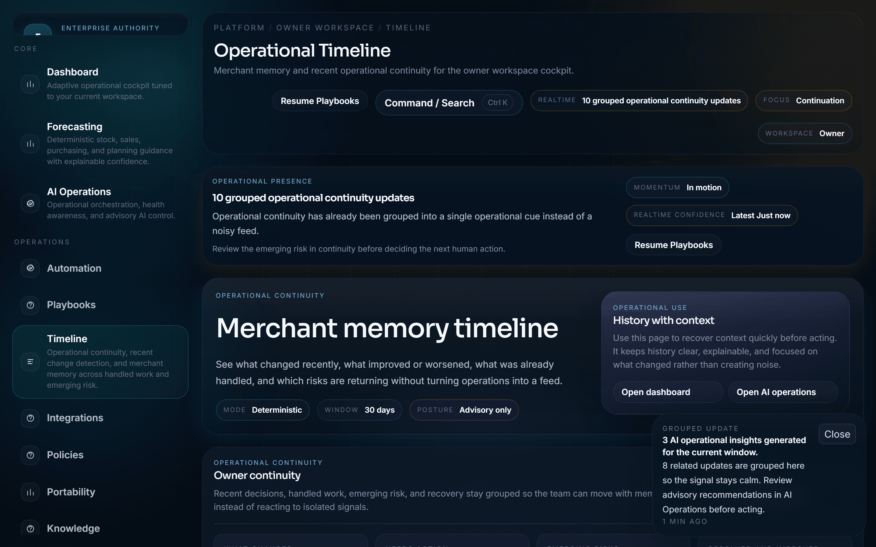Click the Momentum In motion chip
Viewport: 876px width, 547px height.
(x=677, y=187)
